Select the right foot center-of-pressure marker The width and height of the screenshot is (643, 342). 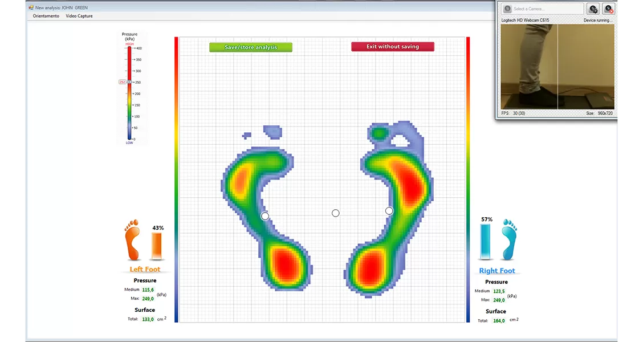[x=389, y=211]
